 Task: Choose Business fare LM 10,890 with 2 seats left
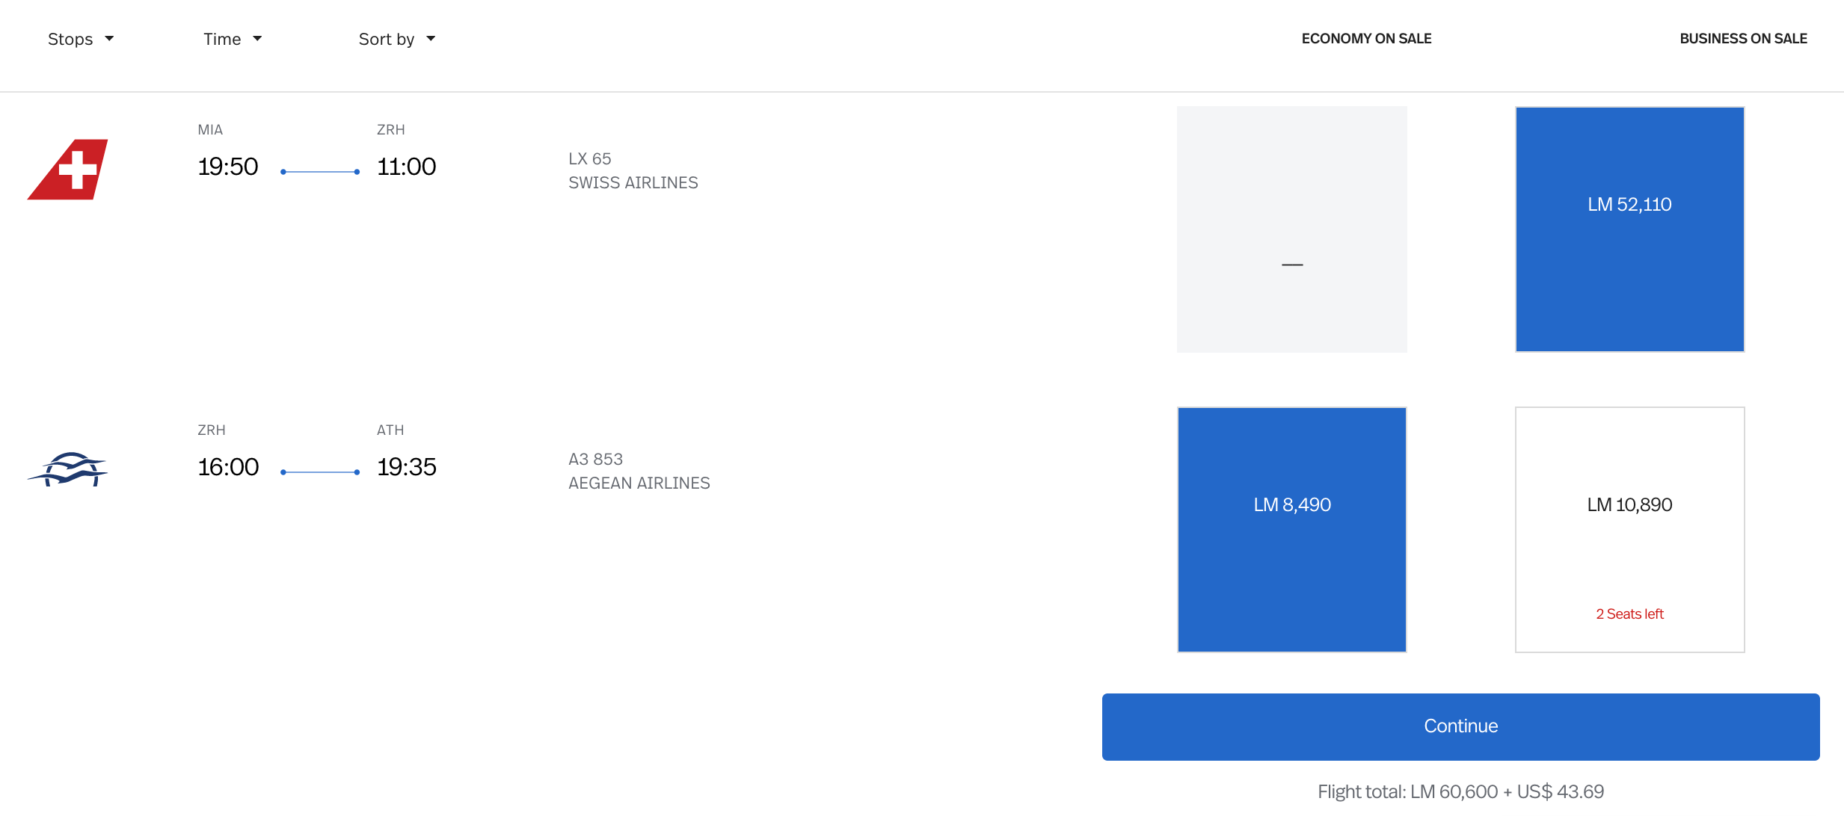pyautogui.click(x=1629, y=529)
